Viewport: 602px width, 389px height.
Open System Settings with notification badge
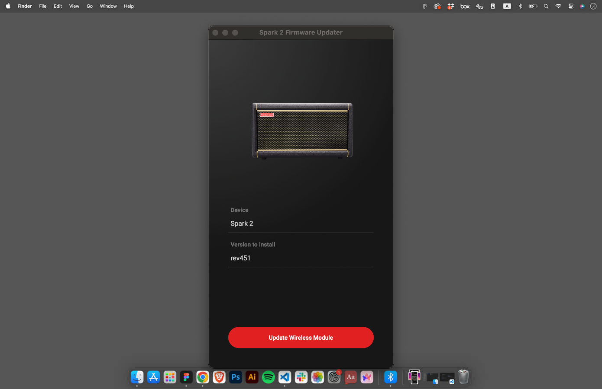(x=334, y=377)
